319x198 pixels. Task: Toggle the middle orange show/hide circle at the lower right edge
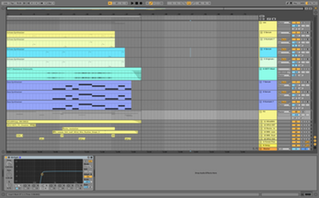315,141
